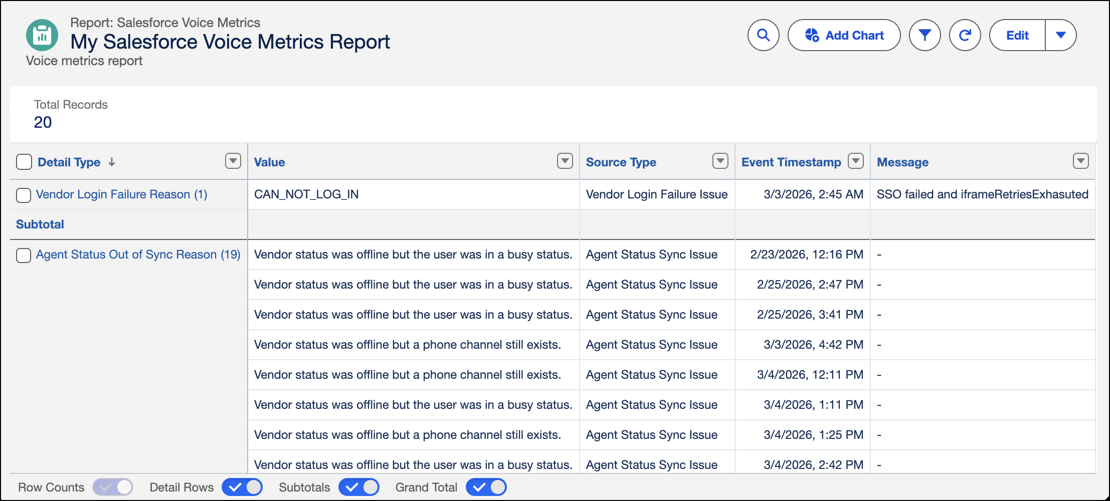1110x501 pixels.
Task: Click the 3/4/2026, 1:11 PM timestamp
Action: coord(814,405)
